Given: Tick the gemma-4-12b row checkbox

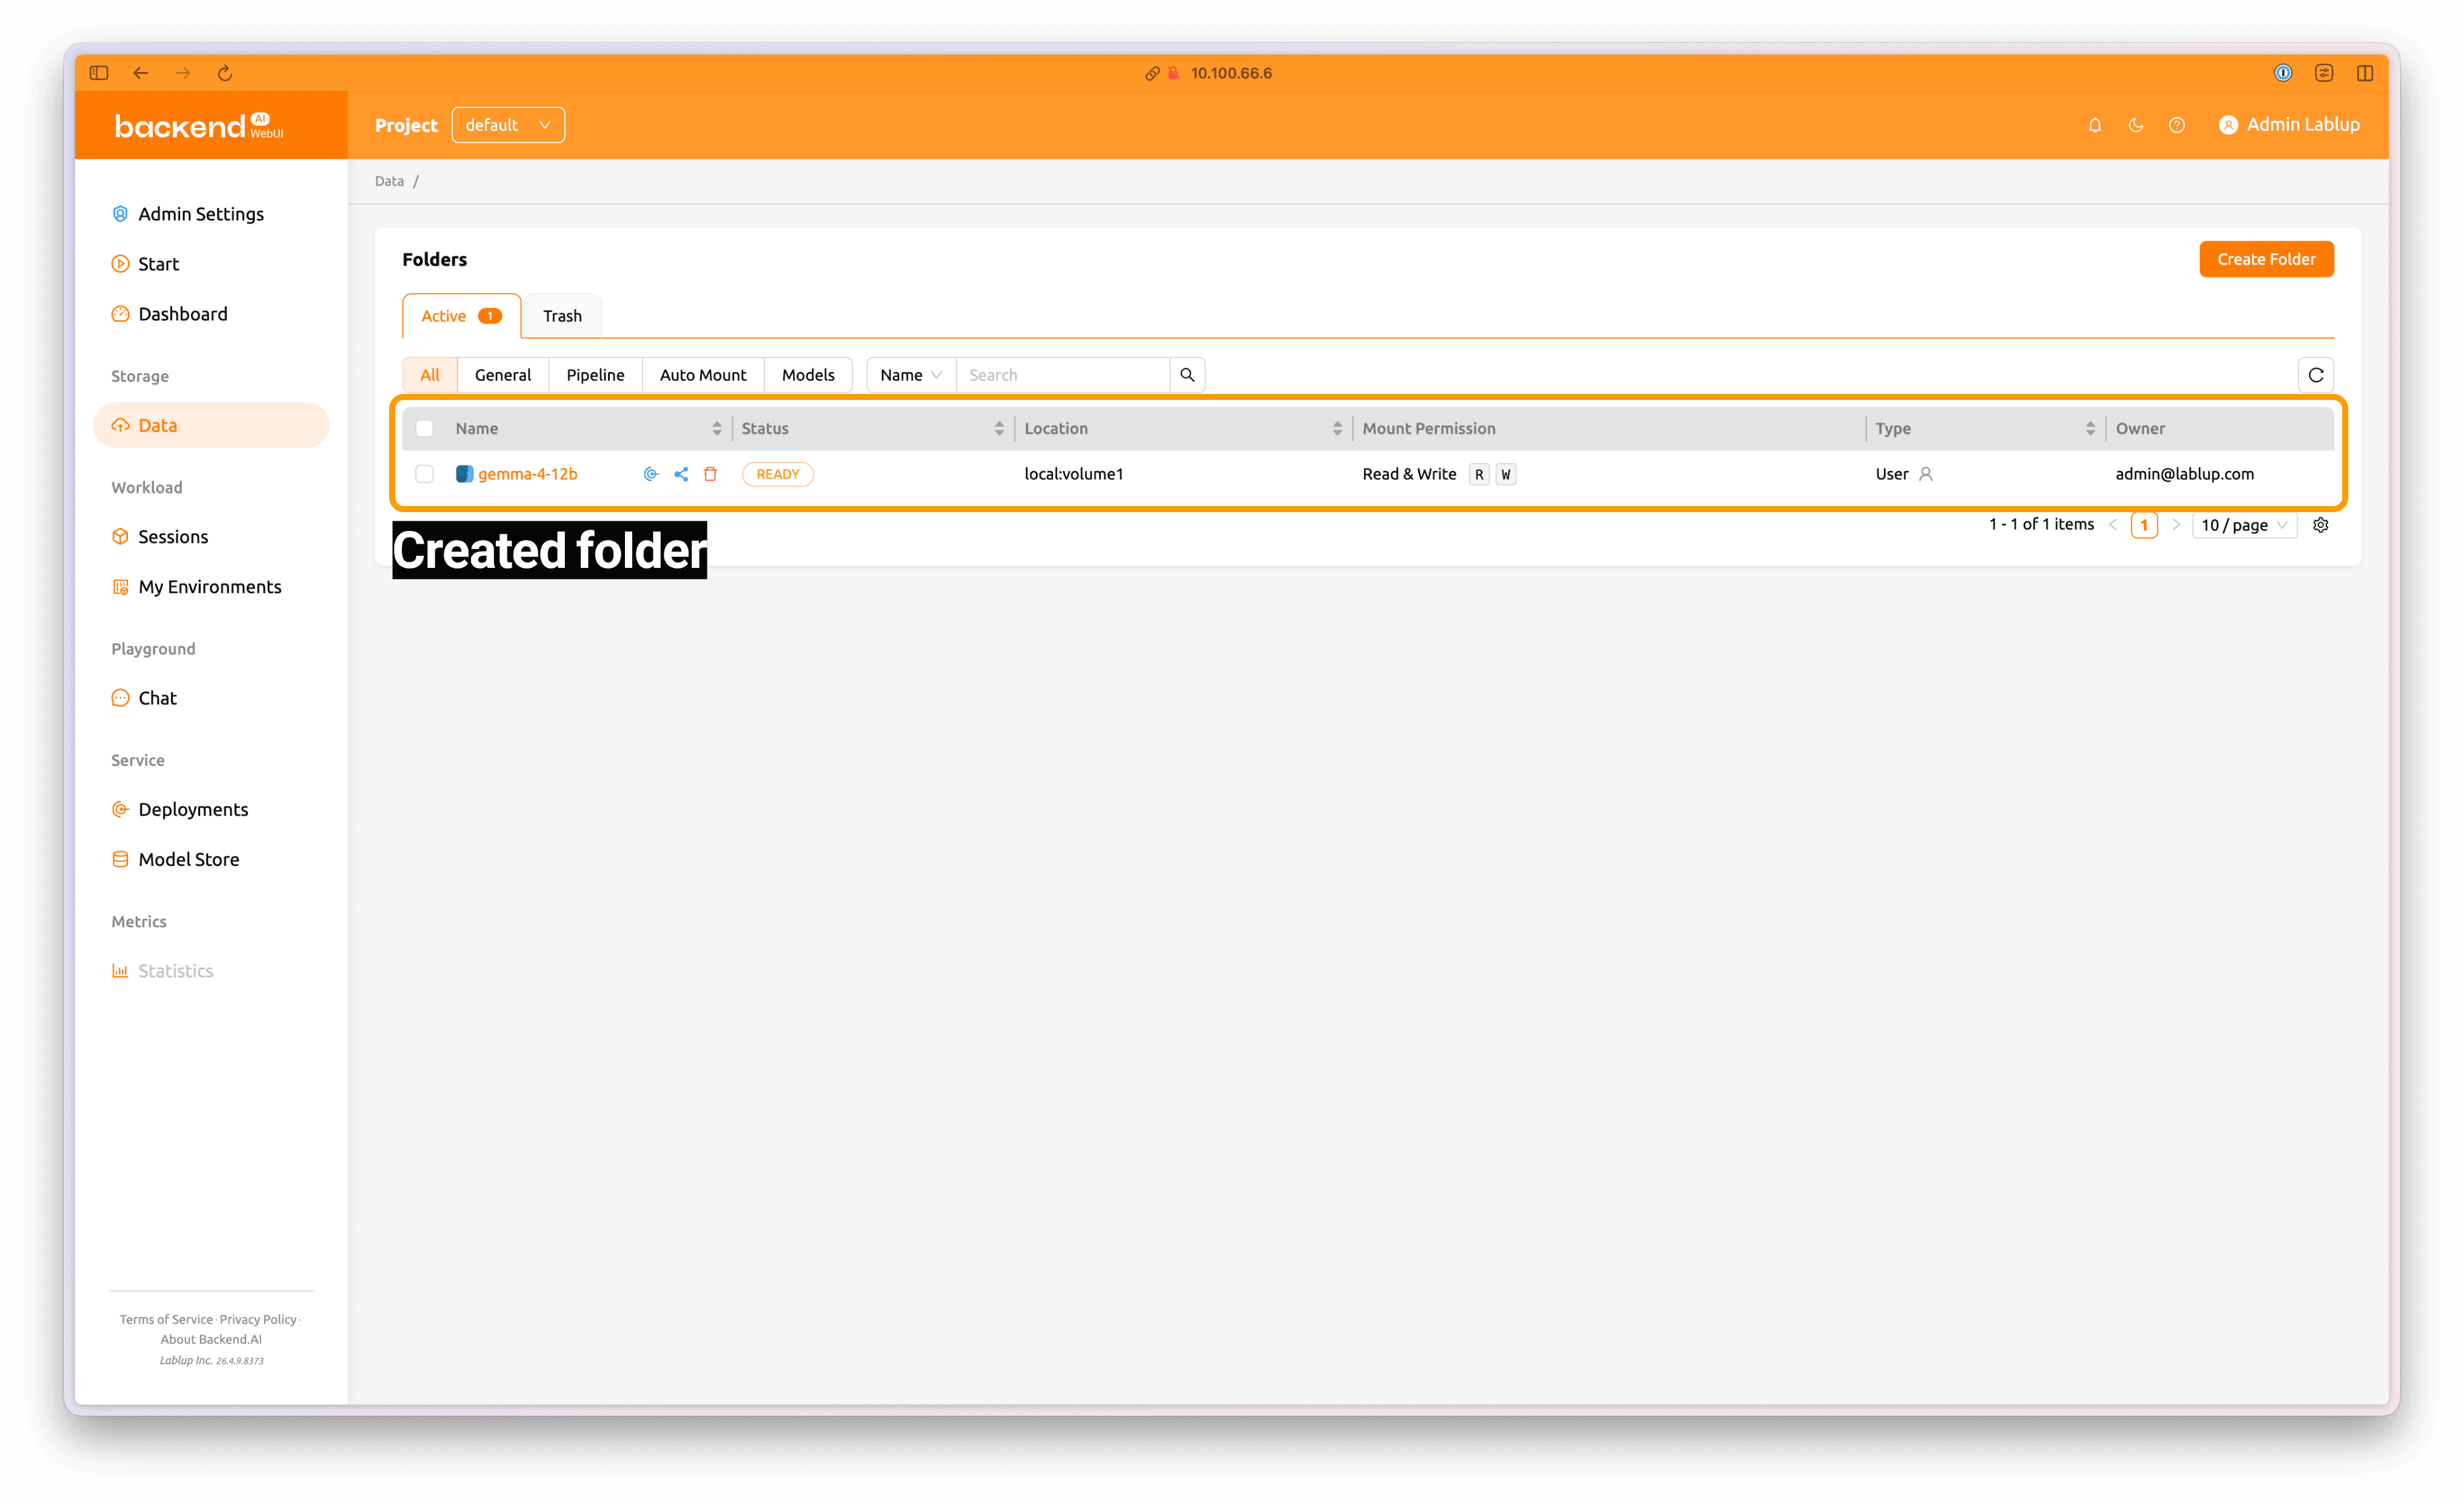Looking at the screenshot, I should click(425, 474).
